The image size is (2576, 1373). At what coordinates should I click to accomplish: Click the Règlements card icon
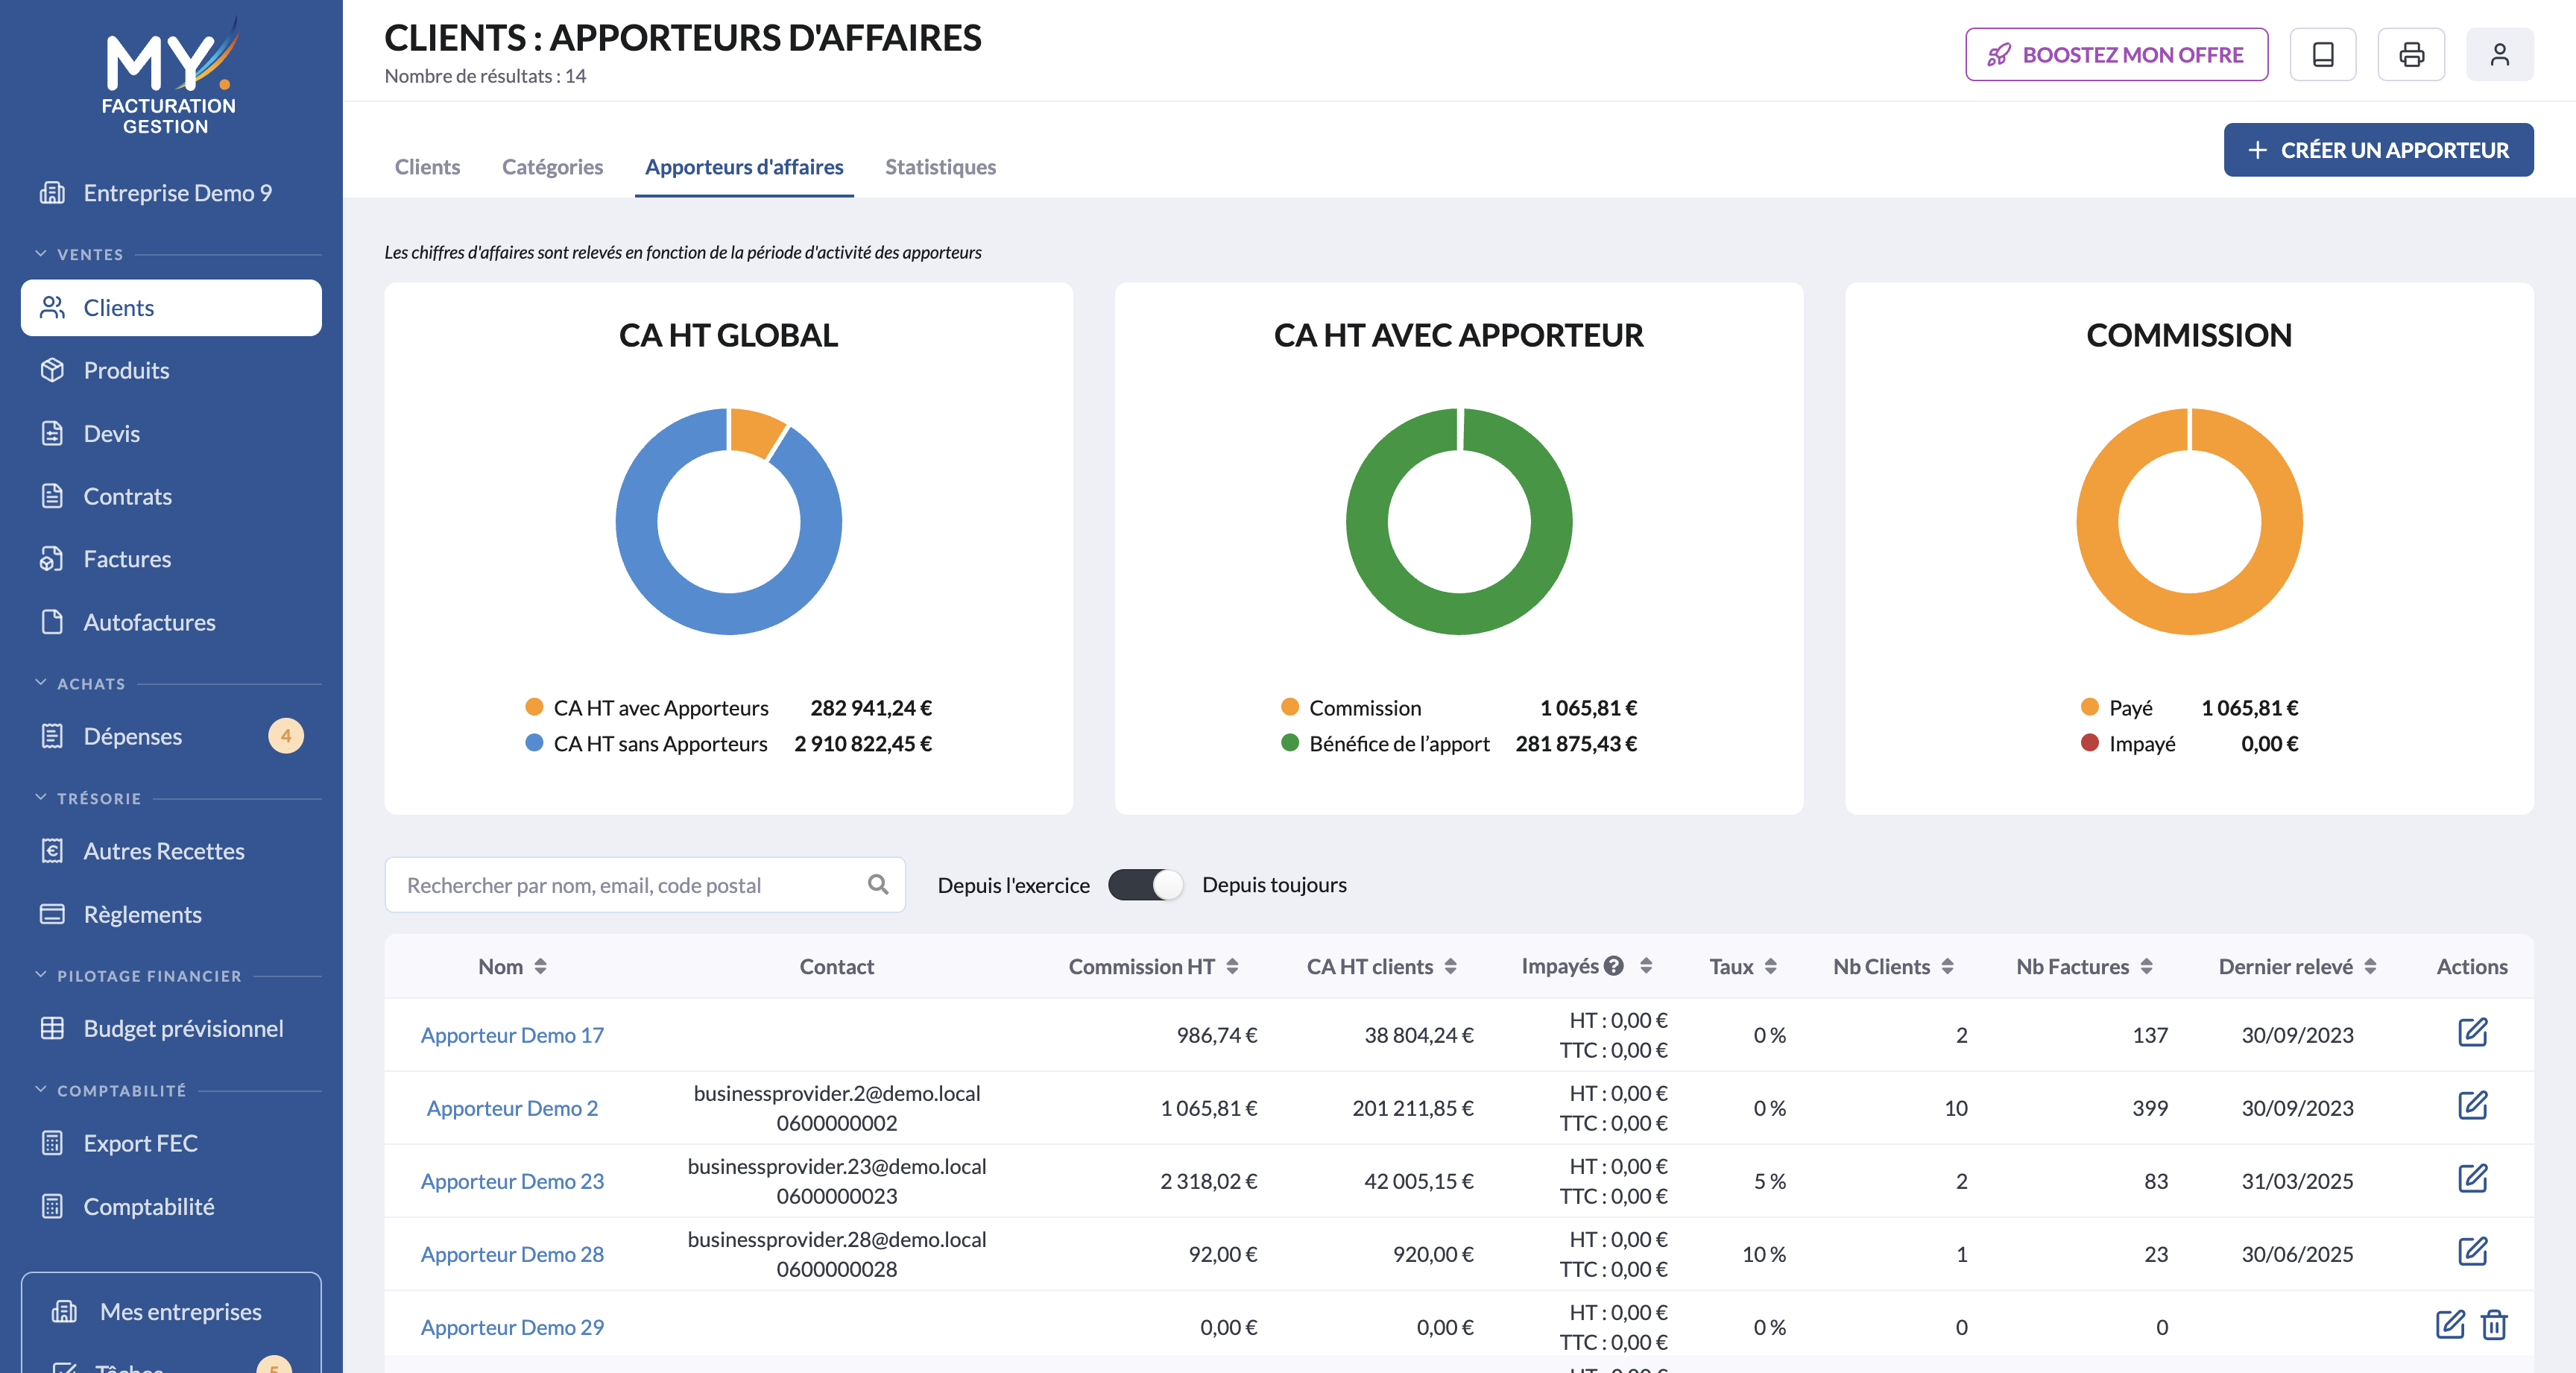(52, 914)
